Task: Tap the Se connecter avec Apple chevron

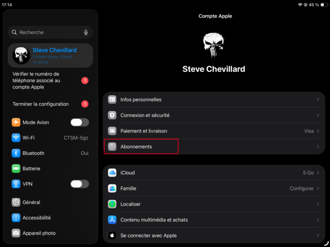Action: (x=318, y=236)
